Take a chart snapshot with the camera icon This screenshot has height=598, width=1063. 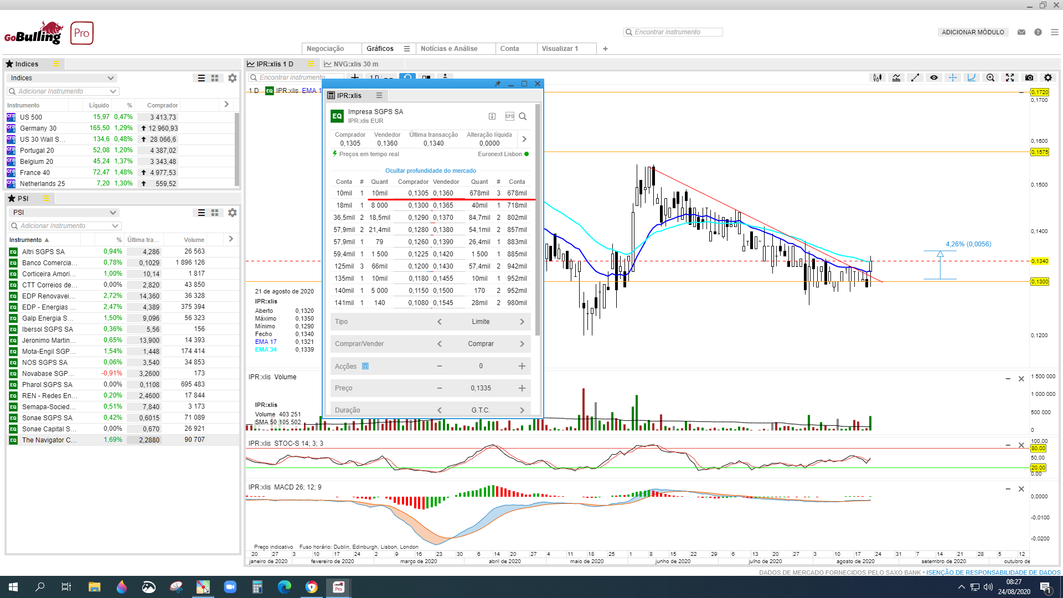click(1029, 78)
